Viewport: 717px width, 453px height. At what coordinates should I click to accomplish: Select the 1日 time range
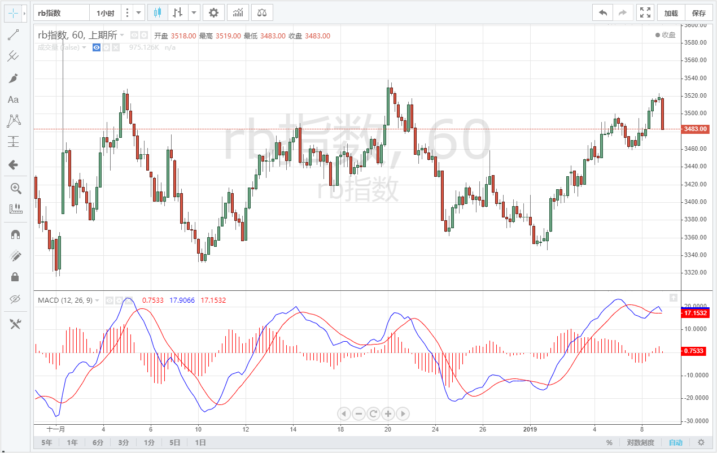[200, 443]
